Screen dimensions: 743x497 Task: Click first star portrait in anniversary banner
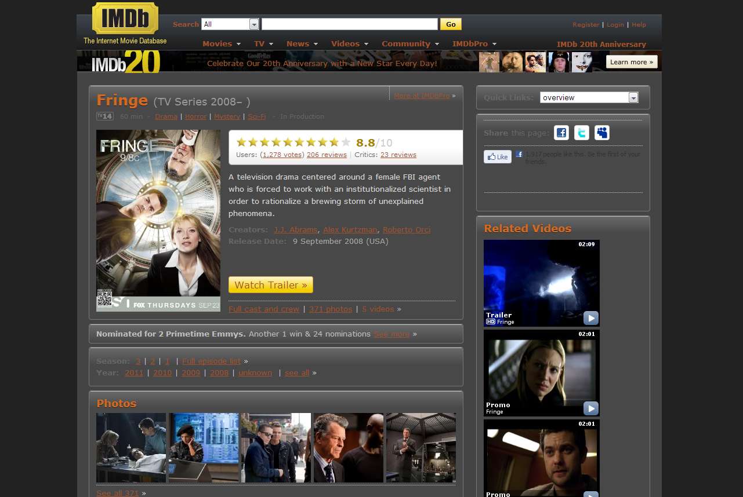pos(489,62)
